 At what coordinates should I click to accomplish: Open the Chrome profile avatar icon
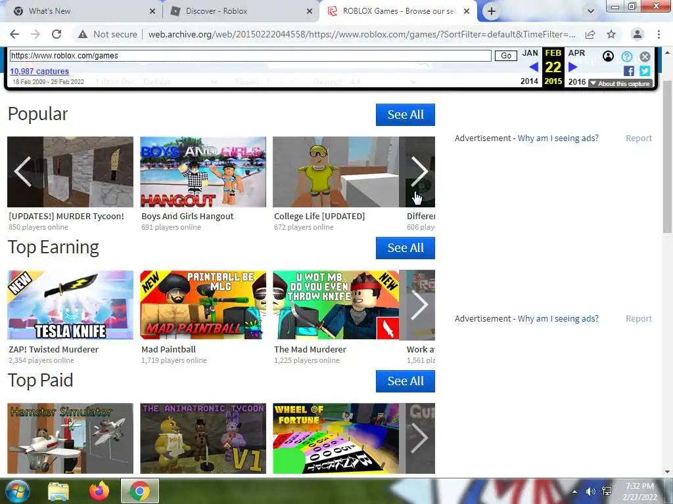click(x=638, y=34)
